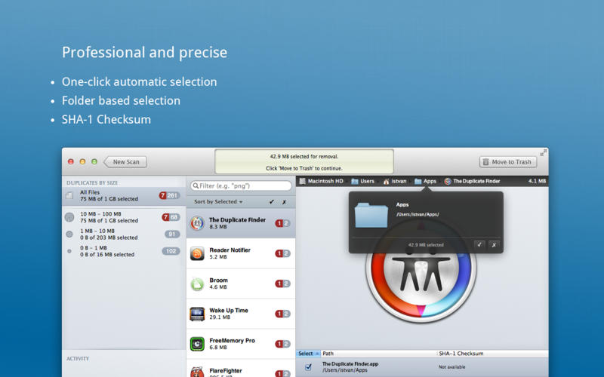The height and width of the screenshot is (377, 604).
Task: Select the 0 B – 1 MB group
Action: pyautogui.click(x=124, y=251)
